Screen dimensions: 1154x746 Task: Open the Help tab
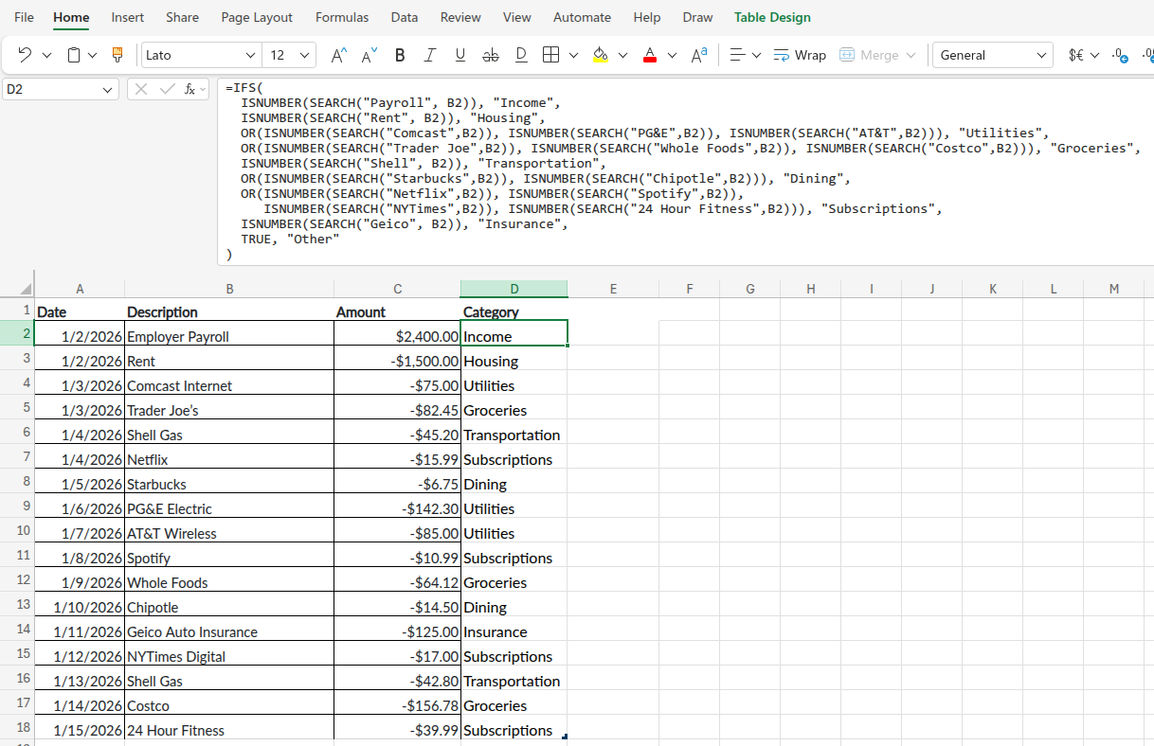tap(647, 17)
